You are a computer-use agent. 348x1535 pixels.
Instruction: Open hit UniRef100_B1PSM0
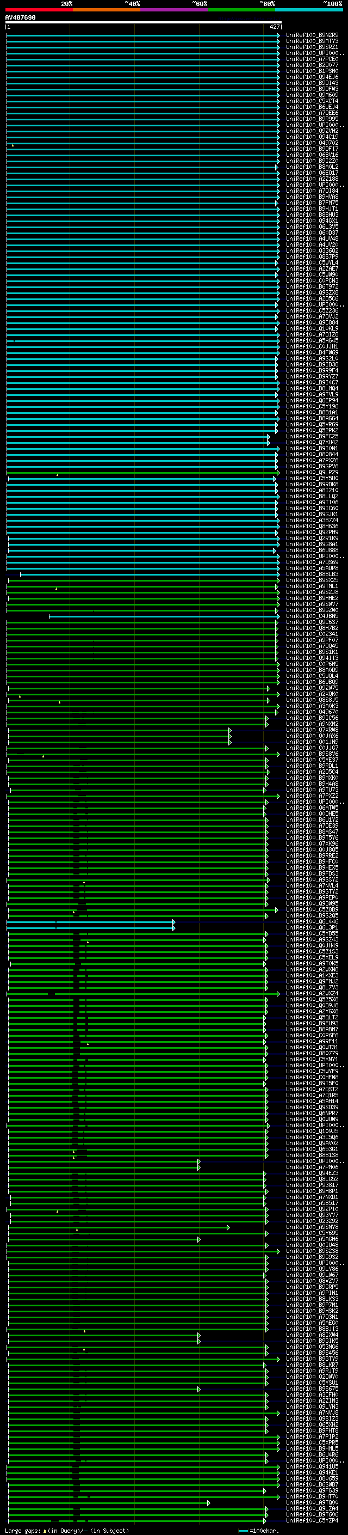(312, 71)
